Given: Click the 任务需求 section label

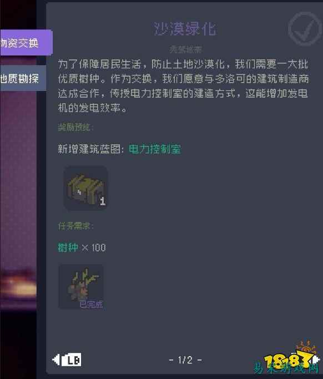Looking at the screenshot, I should [x=75, y=226].
